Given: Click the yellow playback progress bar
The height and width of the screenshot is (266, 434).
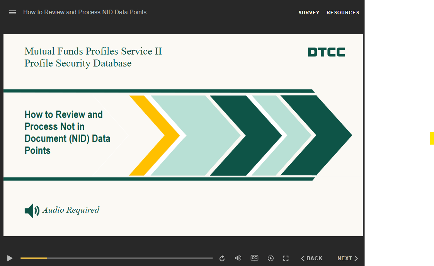Looking at the screenshot, I should (34, 258).
